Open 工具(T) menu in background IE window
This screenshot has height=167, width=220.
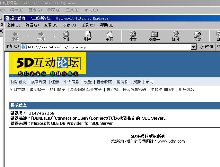click(73, 10)
